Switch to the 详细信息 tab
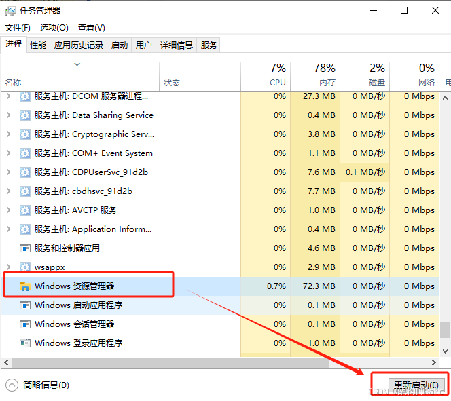The image size is (451, 401). pos(177,45)
